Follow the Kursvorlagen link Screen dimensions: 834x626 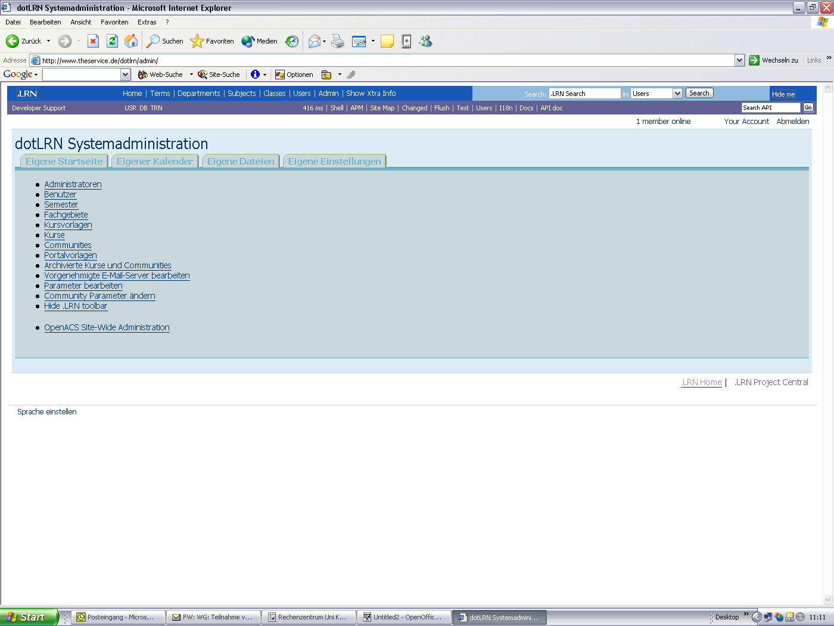coord(68,225)
